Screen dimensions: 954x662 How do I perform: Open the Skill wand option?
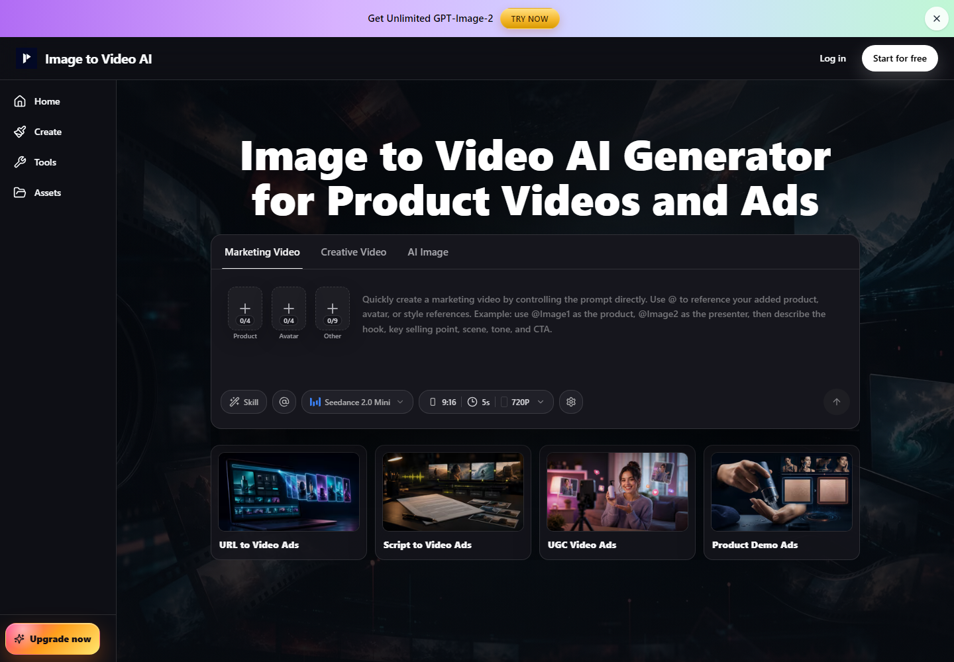coord(244,402)
